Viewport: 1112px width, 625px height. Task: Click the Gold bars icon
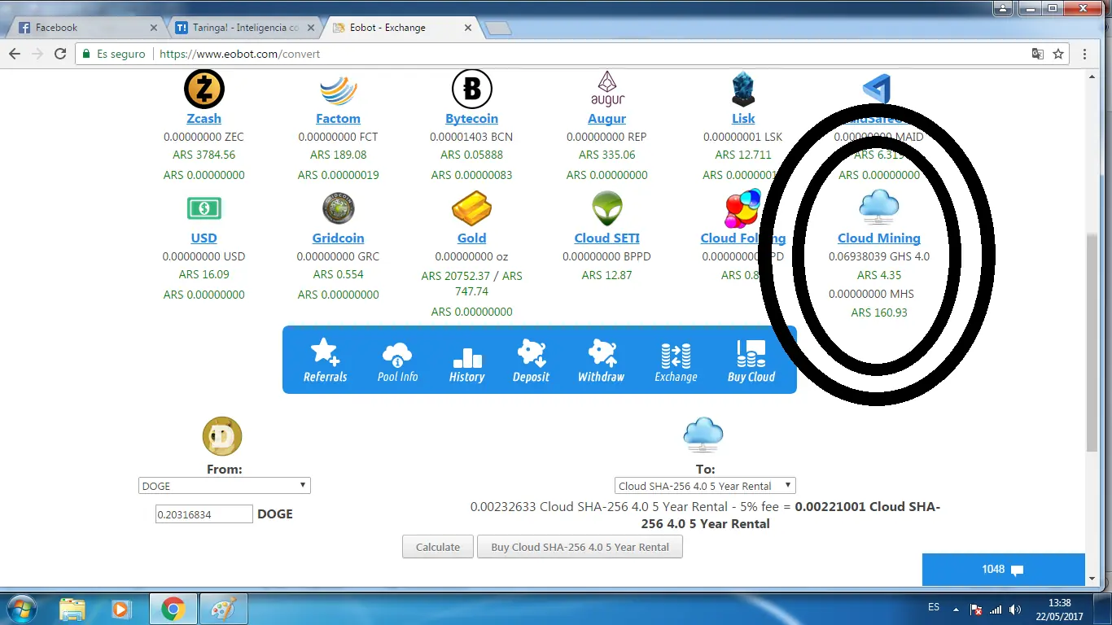coord(472,208)
